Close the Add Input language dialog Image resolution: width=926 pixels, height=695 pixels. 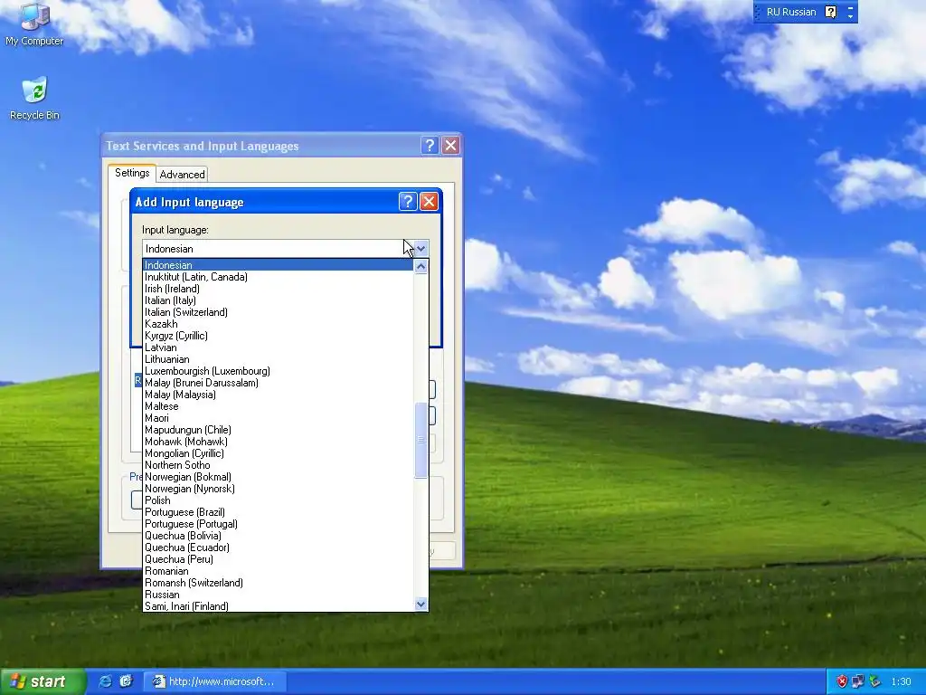coord(429,202)
